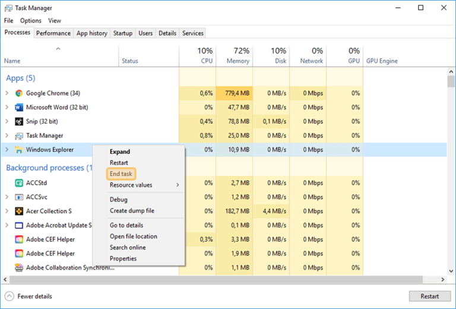Sort by the Disk column header
456x309 pixels.
(x=271, y=56)
